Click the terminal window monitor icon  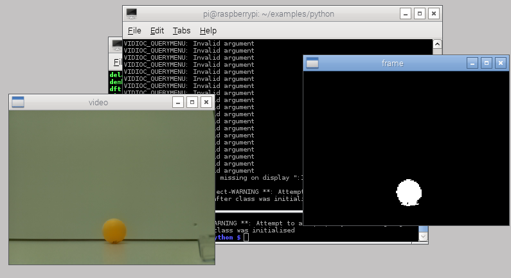(132, 13)
